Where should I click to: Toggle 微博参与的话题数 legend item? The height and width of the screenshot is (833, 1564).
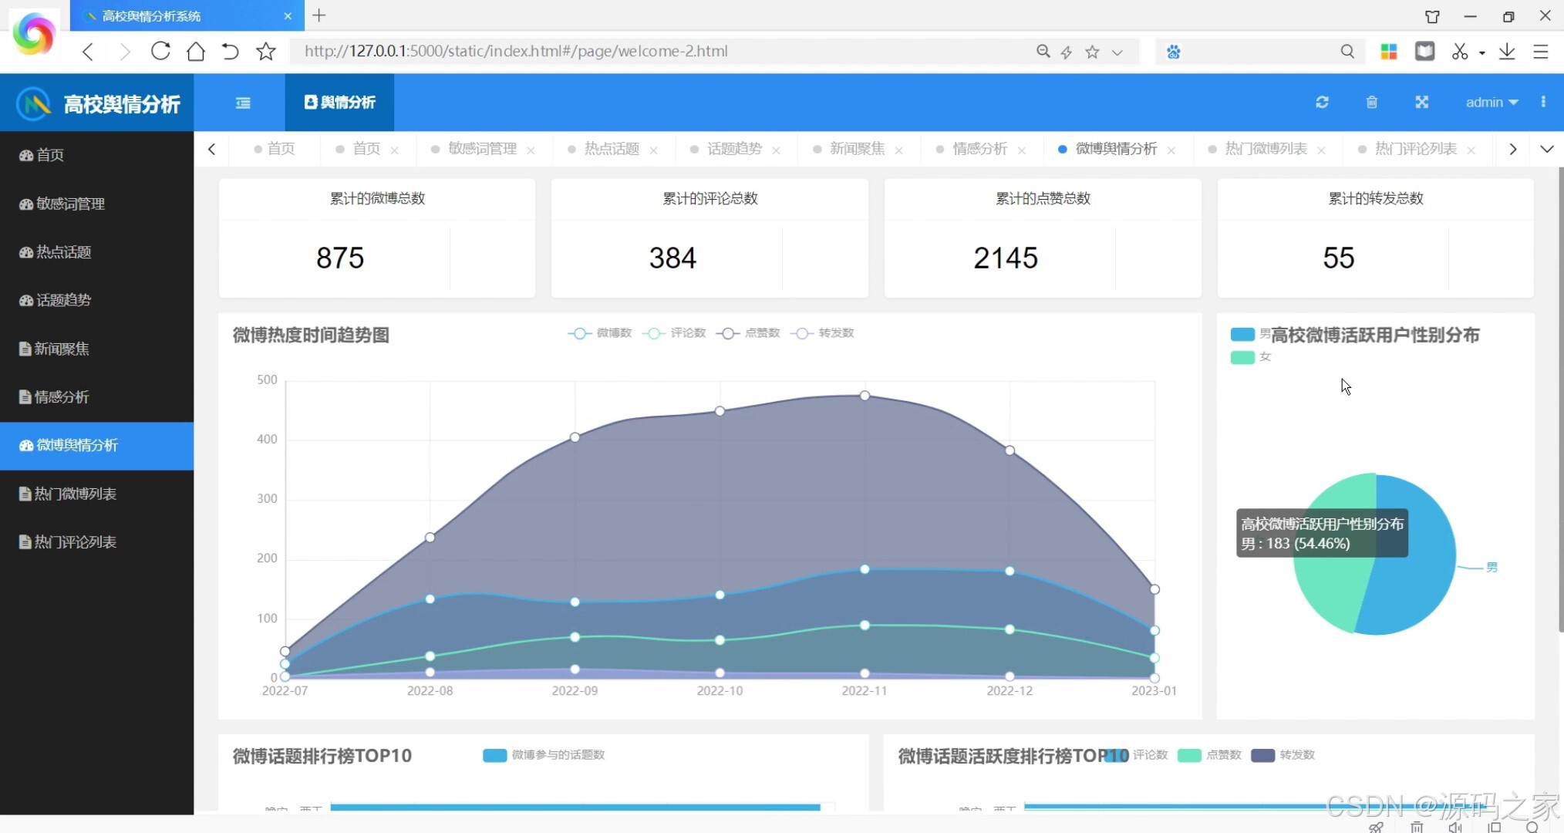click(544, 755)
